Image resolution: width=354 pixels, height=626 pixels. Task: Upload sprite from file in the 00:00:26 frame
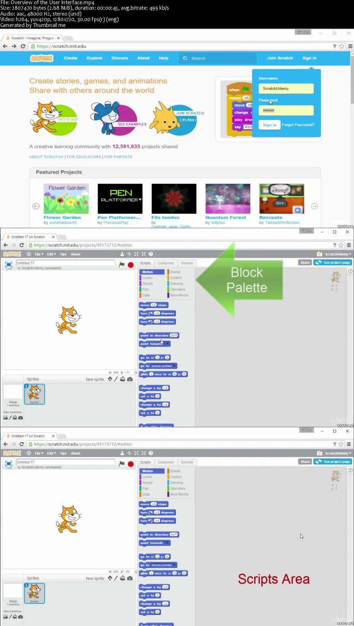point(122,379)
